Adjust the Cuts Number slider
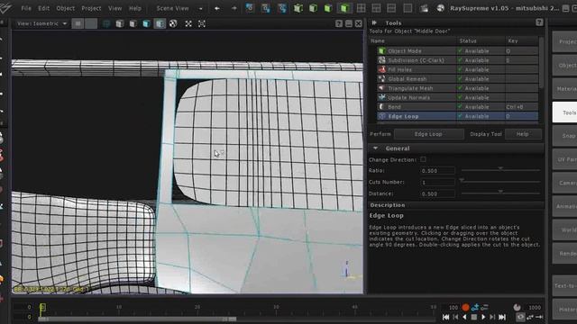Viewport: 577px width, 324px height. tap(500, 181)
